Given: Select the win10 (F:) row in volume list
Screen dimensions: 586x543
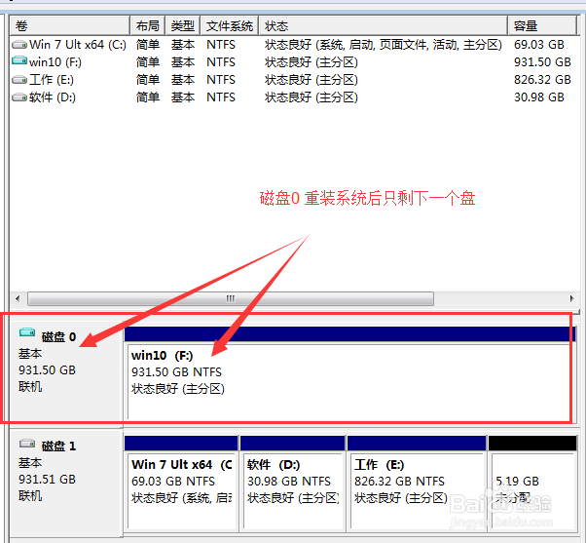Looking at the screenshot, I should tap(293, 62).
